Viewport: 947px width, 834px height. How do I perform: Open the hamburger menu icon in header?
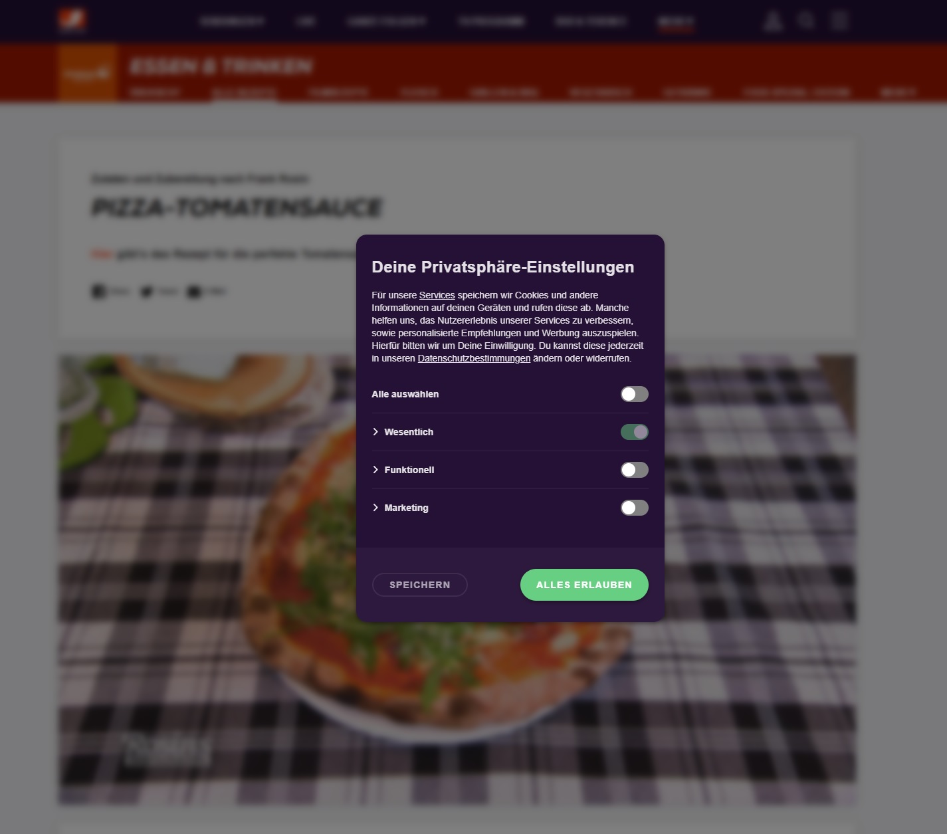pyautogui.click(x=839, y=21)
